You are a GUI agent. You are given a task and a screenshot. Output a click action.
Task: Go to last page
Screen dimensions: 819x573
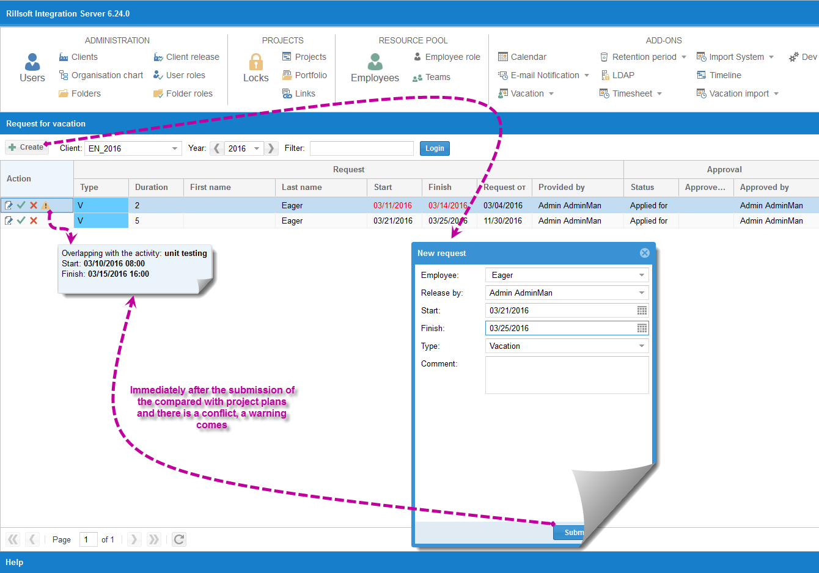[154, 539]
